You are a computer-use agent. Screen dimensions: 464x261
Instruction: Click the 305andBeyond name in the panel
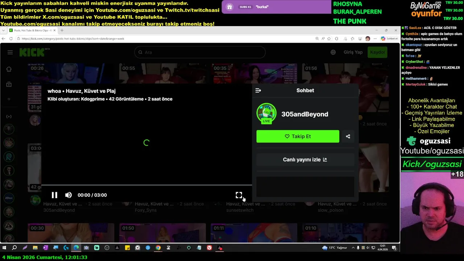(305, 114)
